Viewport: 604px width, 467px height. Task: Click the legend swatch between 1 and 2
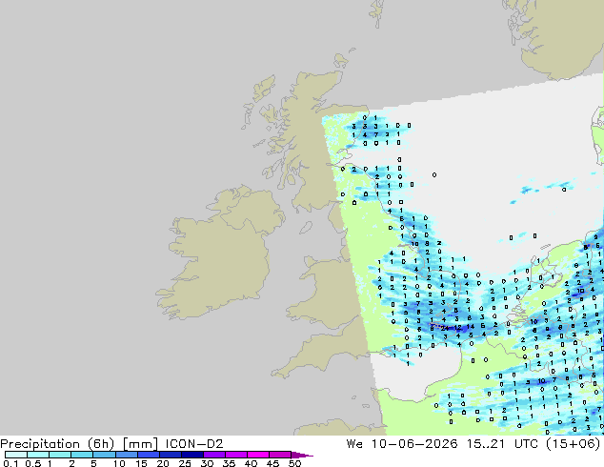click(60, 455)
